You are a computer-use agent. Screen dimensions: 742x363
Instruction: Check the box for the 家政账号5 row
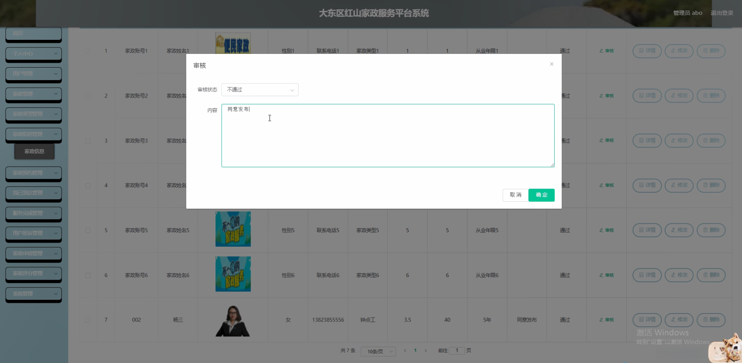click(x=88, y=231)
